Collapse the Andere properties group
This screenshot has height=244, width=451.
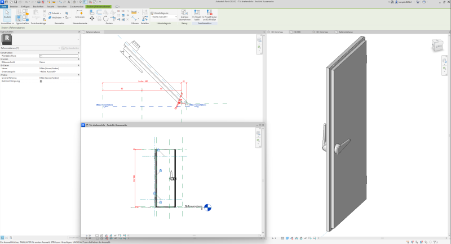pos(78,75)
